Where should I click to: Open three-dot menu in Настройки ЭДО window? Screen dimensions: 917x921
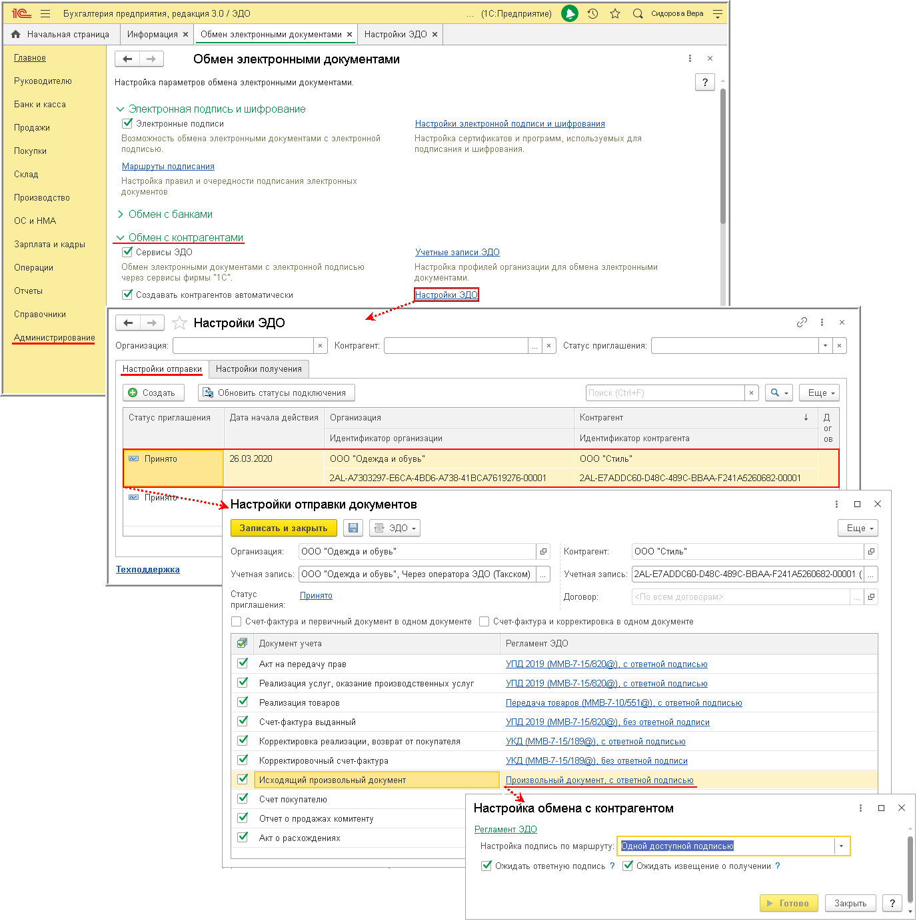coord(822,322)
